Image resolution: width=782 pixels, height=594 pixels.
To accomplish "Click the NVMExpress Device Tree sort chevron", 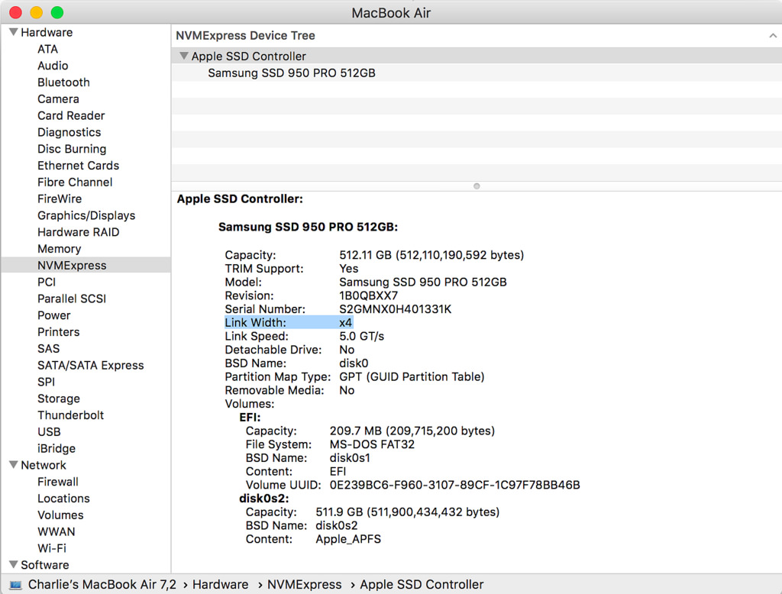I will 773,35.
